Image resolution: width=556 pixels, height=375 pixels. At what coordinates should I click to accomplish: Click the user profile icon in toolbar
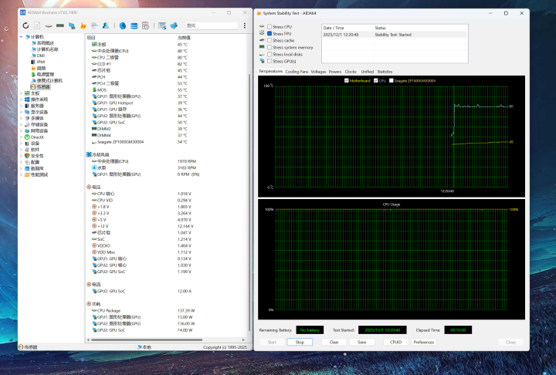(x=105, y=25)
